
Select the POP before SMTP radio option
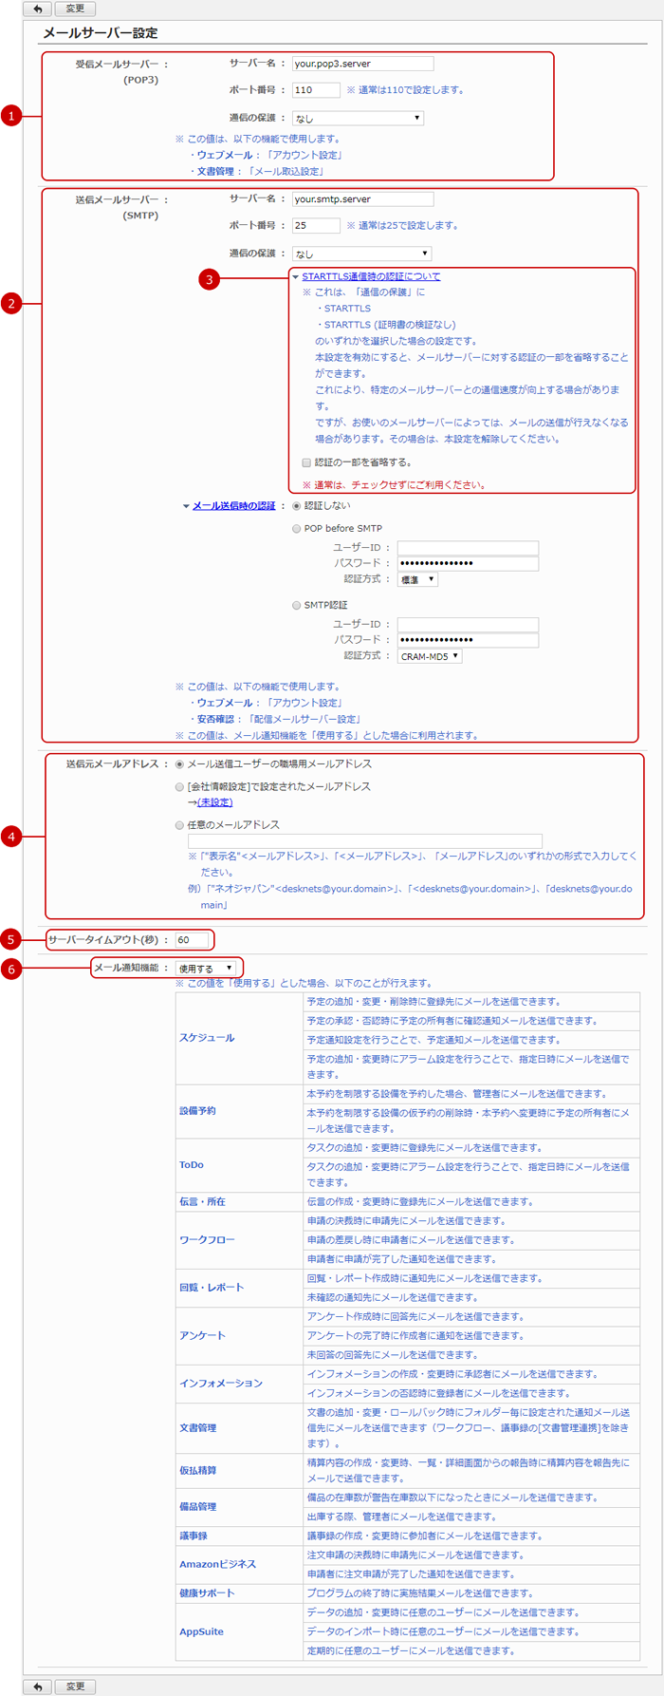coord(297,529)
